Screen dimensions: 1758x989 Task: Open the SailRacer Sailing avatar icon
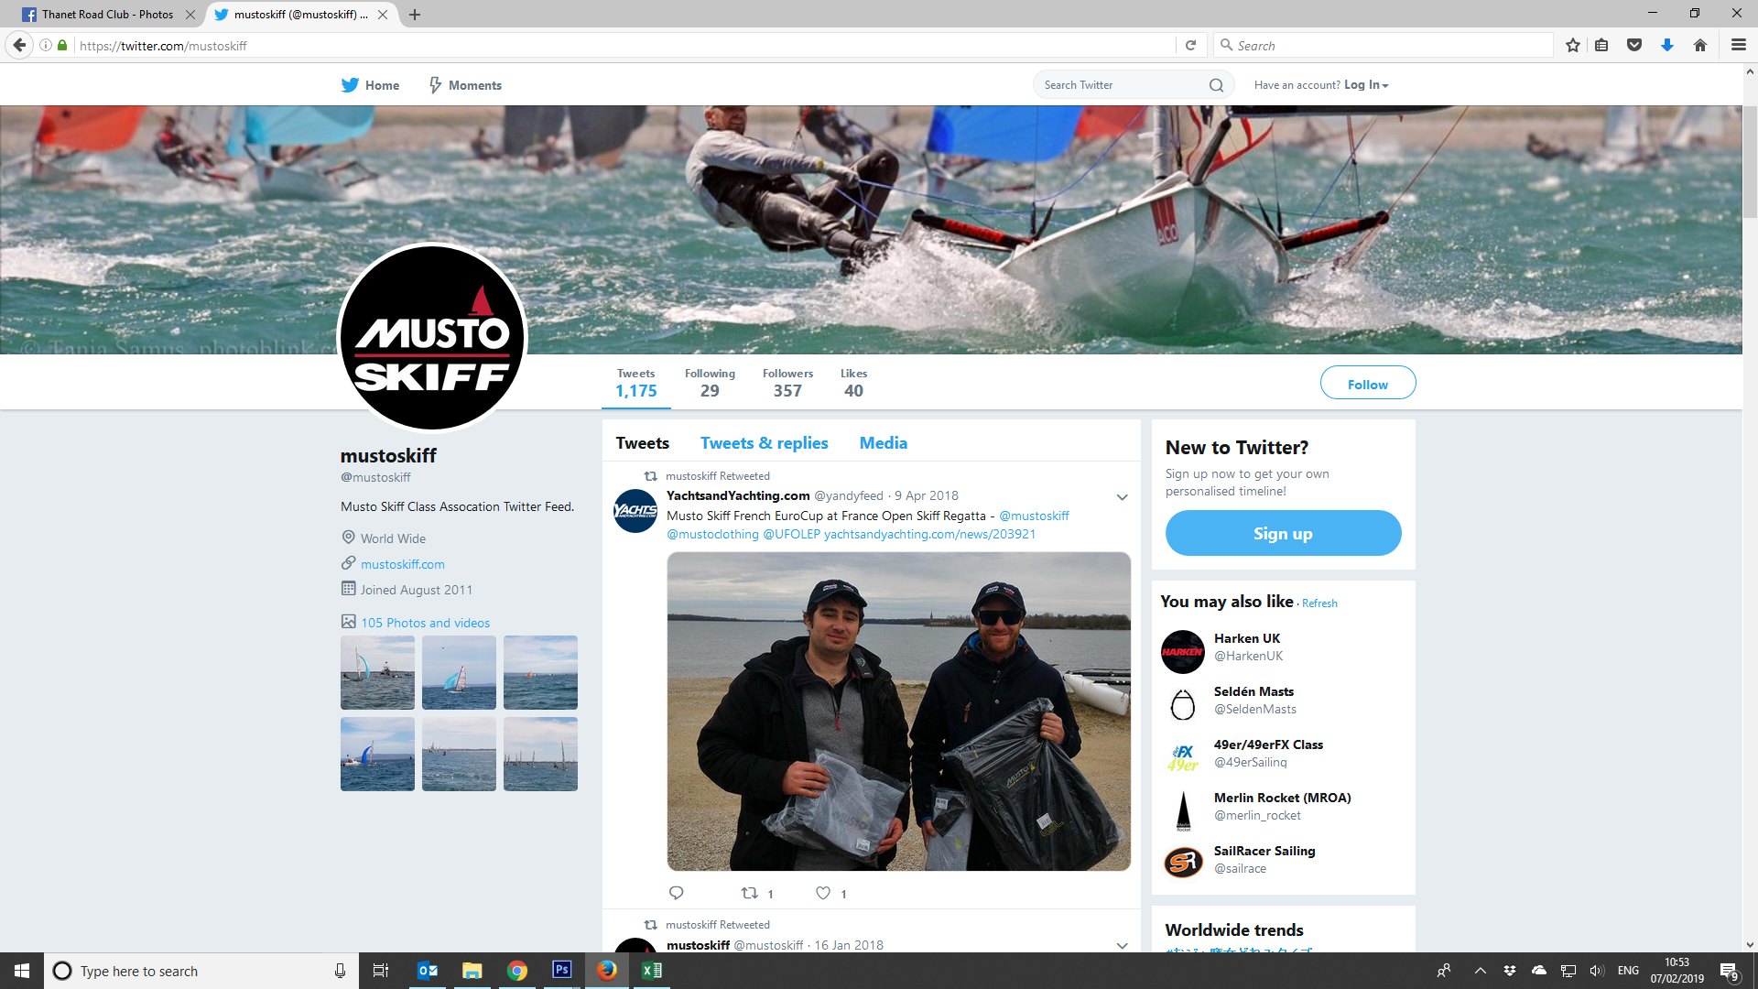(x=1183, y=864)
